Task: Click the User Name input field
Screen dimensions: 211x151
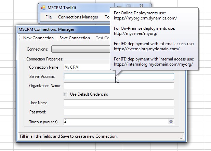Action: [x=118, y=103]
